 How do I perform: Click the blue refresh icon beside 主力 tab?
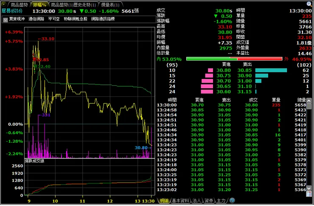tap(232, 200)
